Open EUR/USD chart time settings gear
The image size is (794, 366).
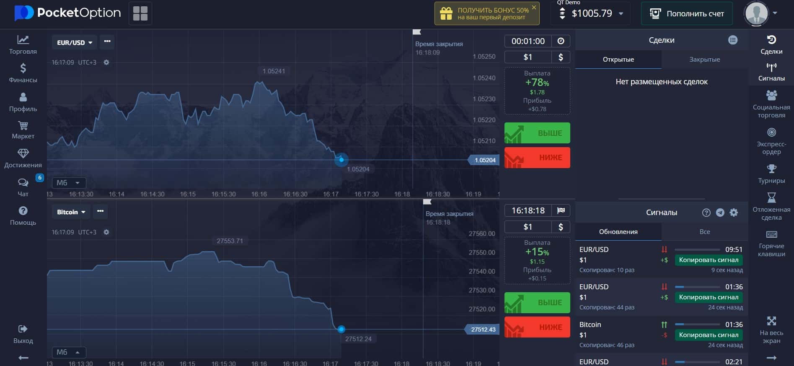click(106, 62)
